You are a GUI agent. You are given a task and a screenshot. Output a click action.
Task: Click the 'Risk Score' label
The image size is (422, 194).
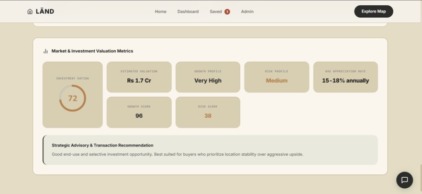point(208,107)
